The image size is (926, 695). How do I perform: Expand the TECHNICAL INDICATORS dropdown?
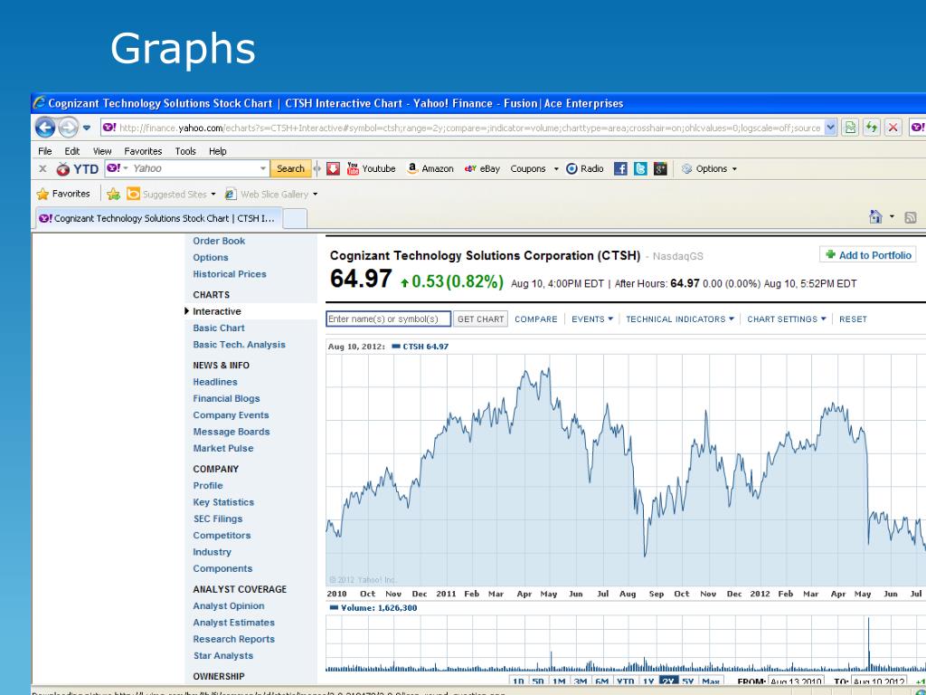[x=680, y=319]
